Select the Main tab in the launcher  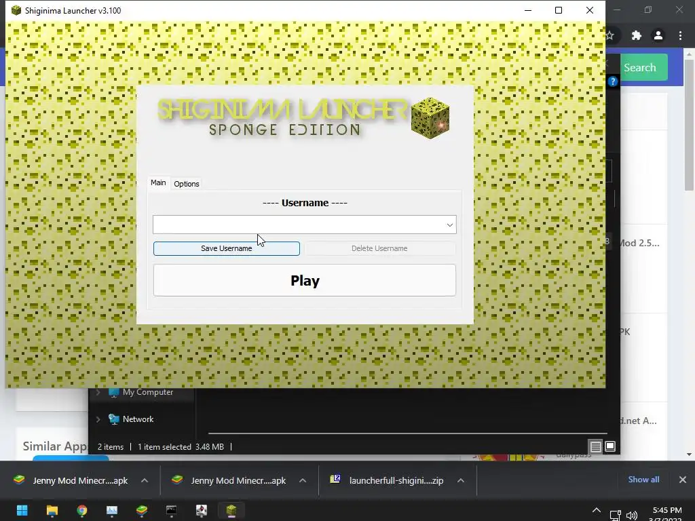tap(158, 182)
